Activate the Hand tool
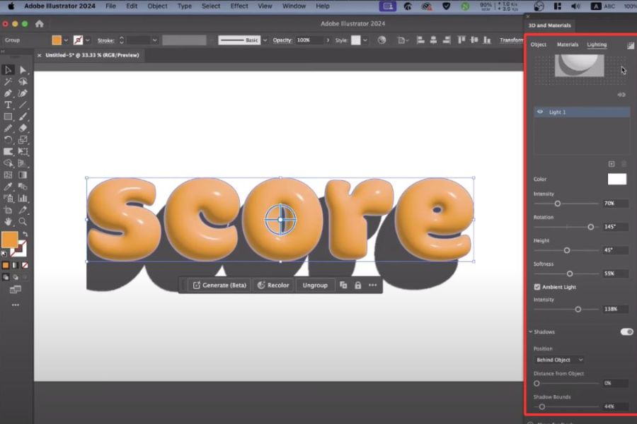The width and height of the screenshot is (637, 424). [8, 222]
